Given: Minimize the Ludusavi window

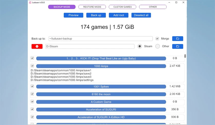Looking at the screenshot, I should tap(169, 2).
